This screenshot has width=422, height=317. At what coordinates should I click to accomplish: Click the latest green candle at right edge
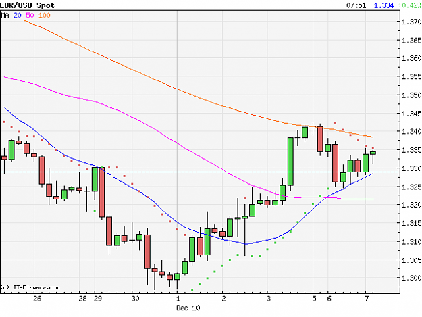click(x=373, y=153)
